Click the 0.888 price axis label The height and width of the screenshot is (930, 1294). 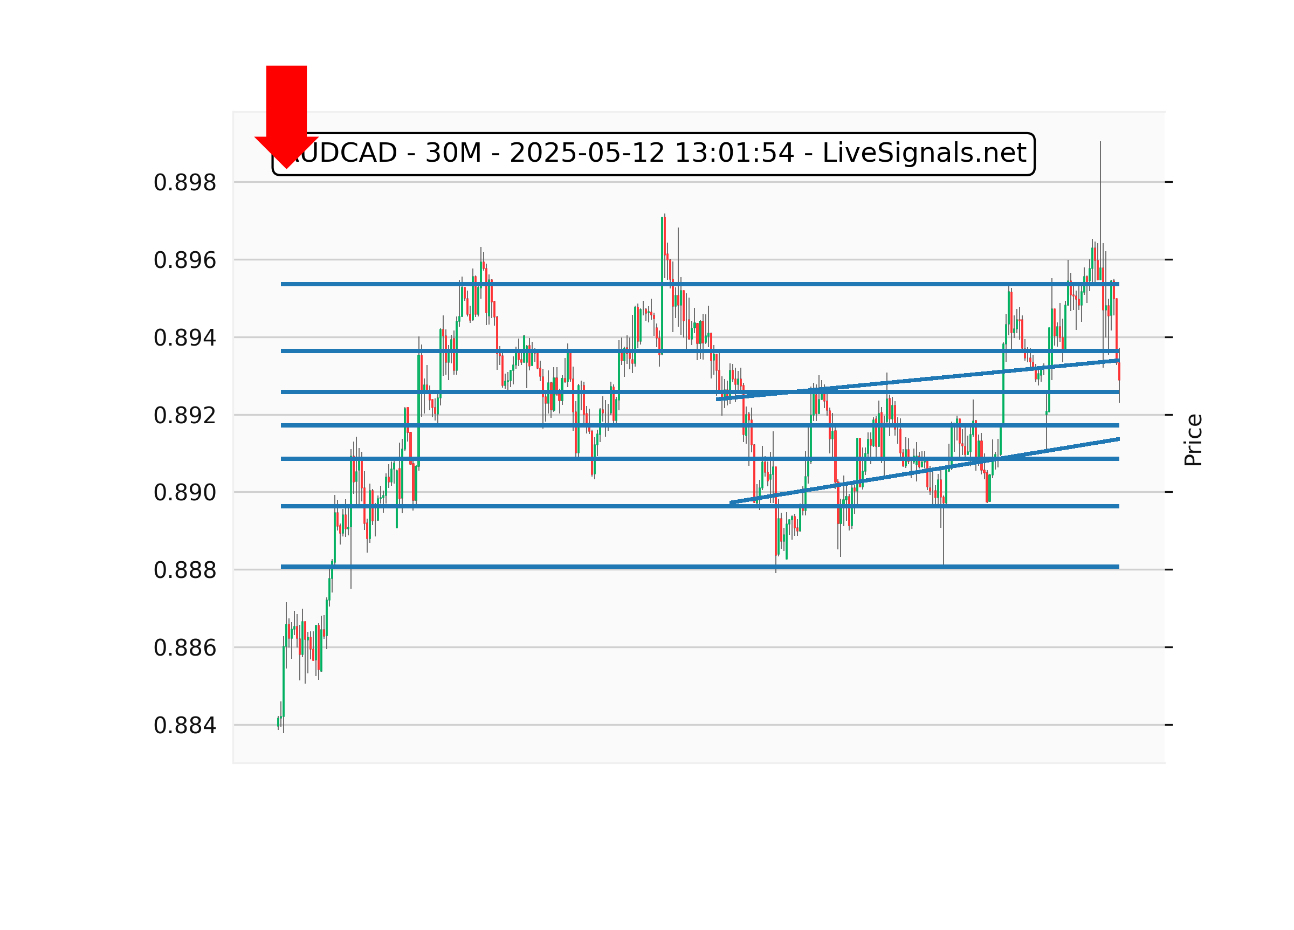pyautogui.click(x=185, y=570)
